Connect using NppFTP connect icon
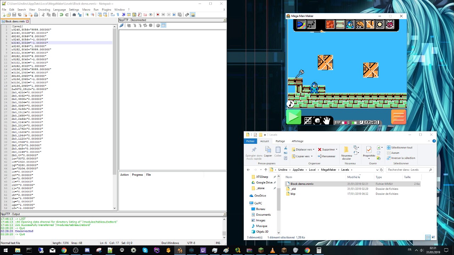 click(121, 25)
